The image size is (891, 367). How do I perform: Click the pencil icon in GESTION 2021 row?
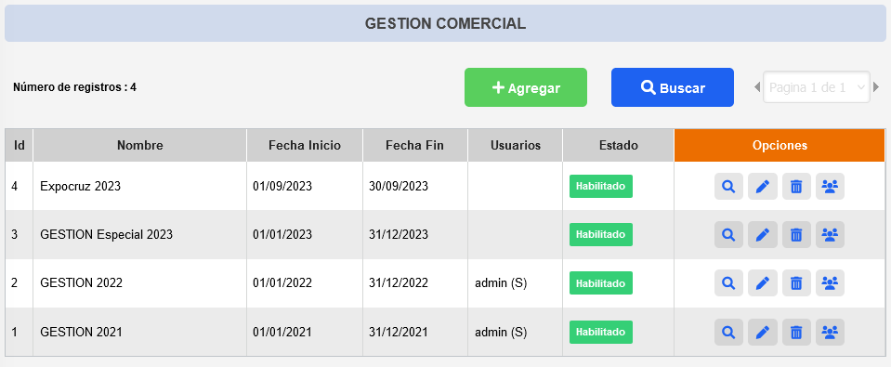coord(763,332)
